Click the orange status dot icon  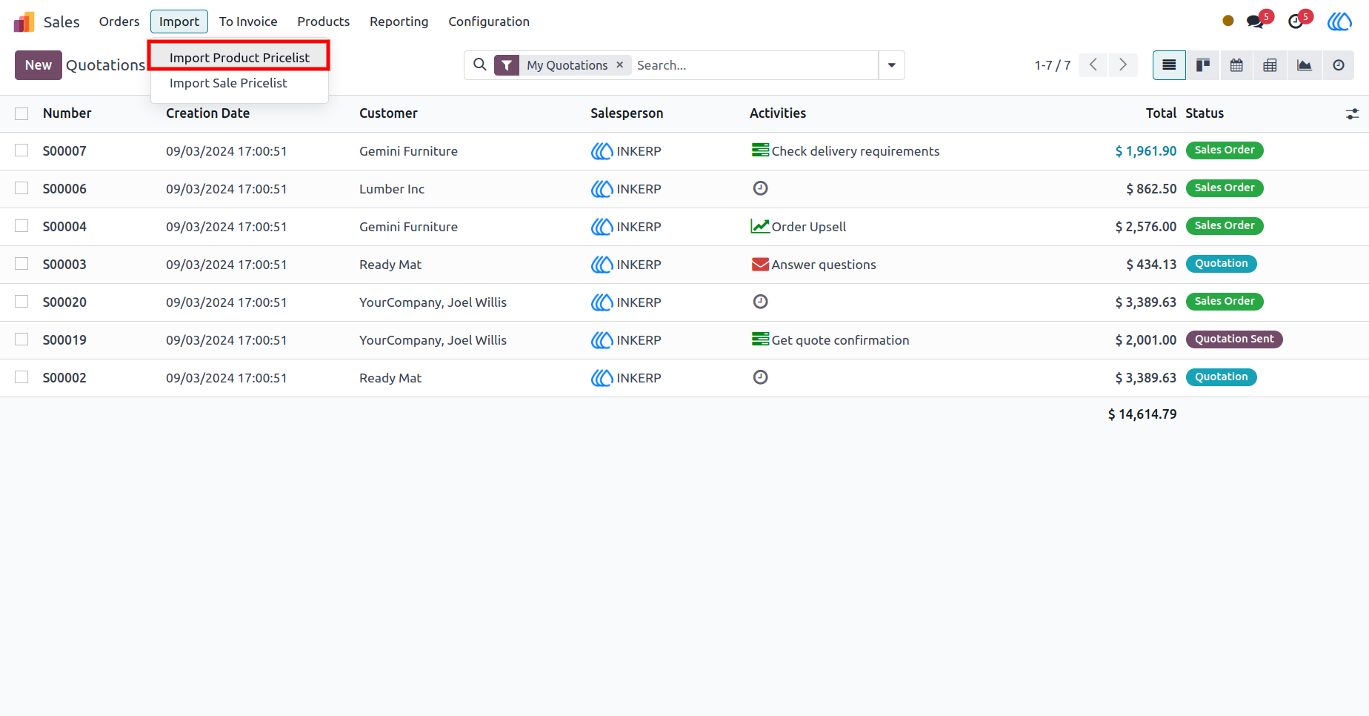[x=1228, y=21]
